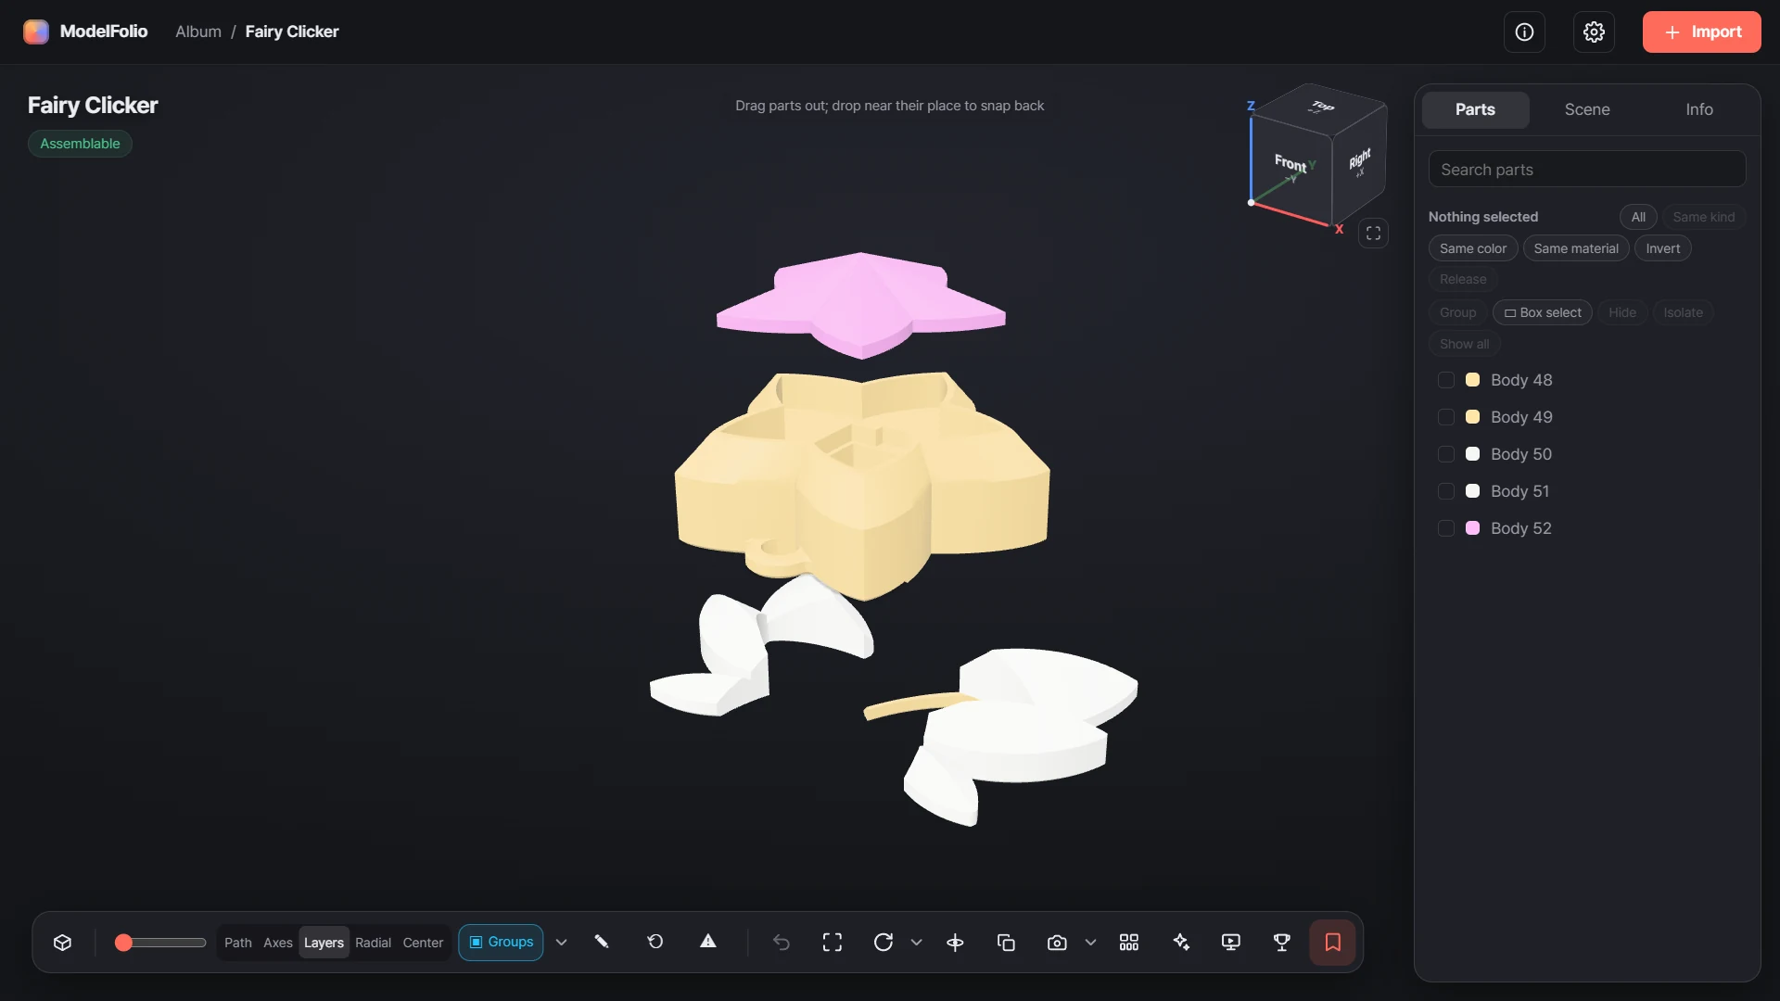The width and height of the screenshot is (1780, 1001).
Task: Click the red bookmark icon
Action: point(1333,943)
